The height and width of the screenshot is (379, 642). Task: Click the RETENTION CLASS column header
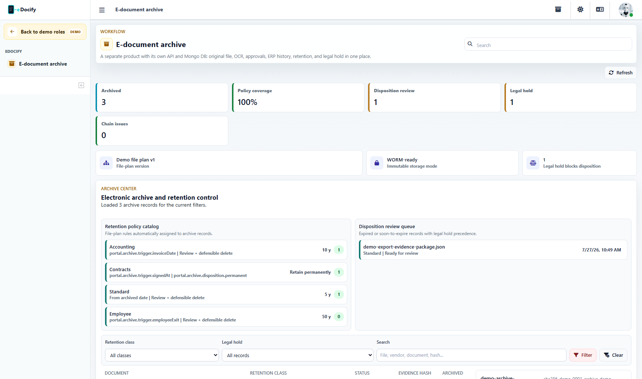coord(268,373)
